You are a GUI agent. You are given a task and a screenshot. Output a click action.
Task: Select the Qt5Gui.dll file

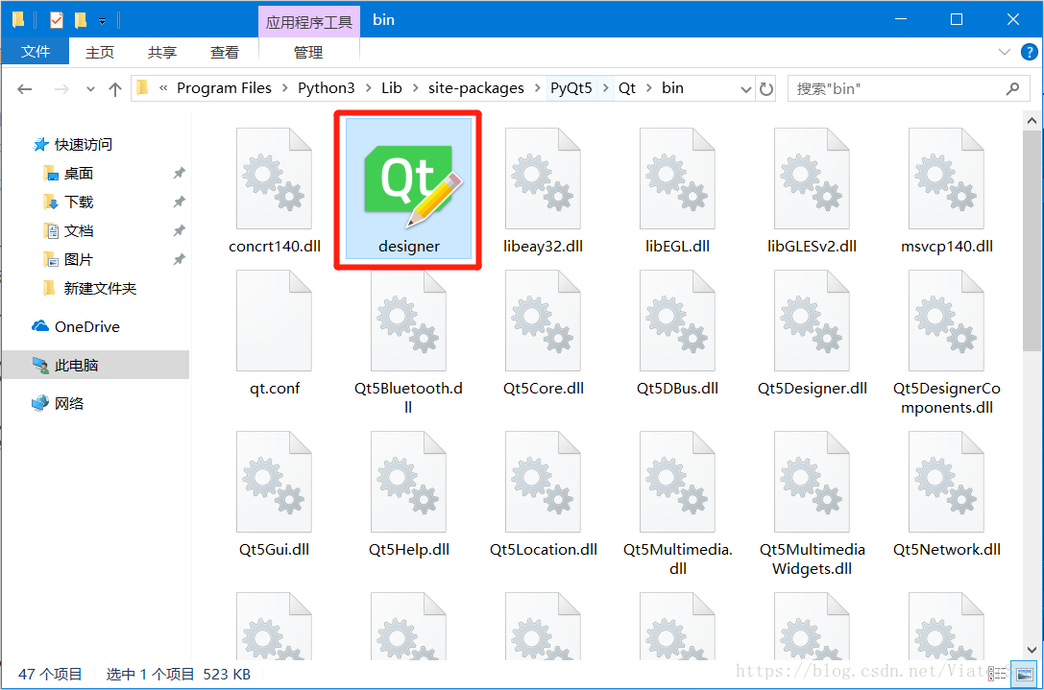(x=275, y=493)
